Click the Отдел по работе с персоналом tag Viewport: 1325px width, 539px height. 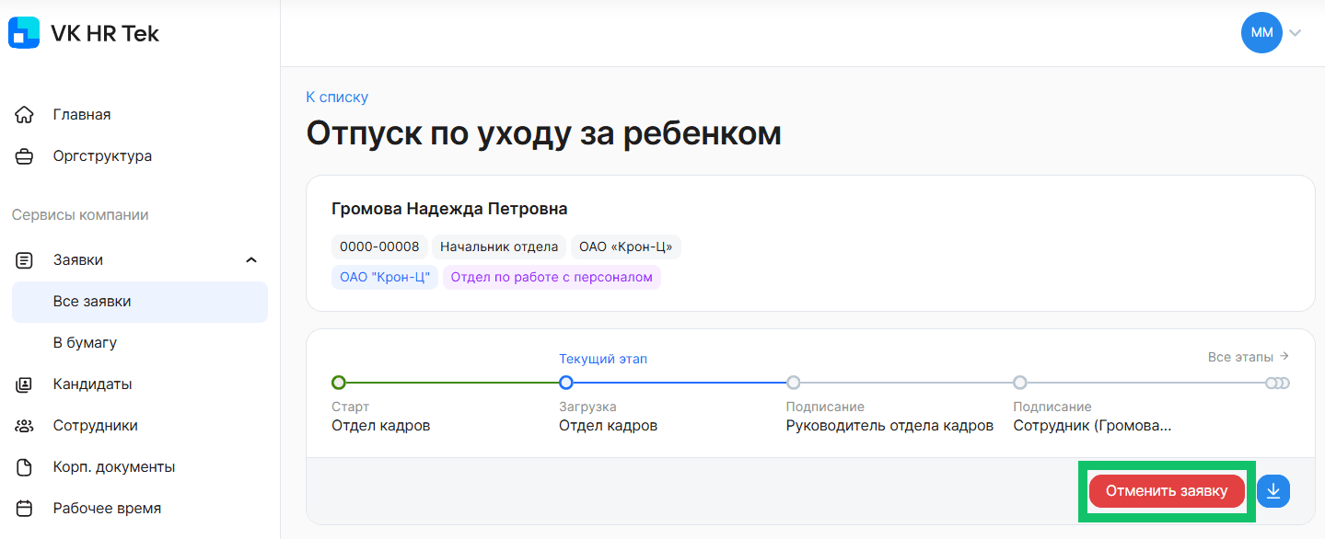(x=552, y=277)
